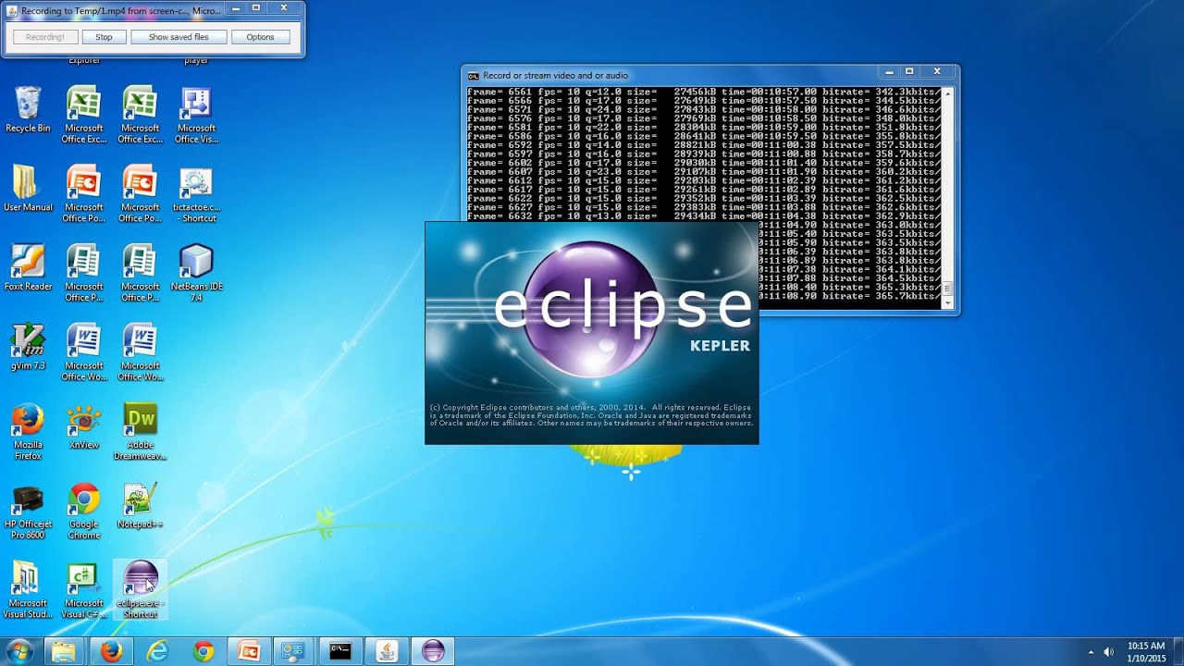Click the Show saved files button
This screenshot has width=1184, height=666.
[x=179, y=37]
